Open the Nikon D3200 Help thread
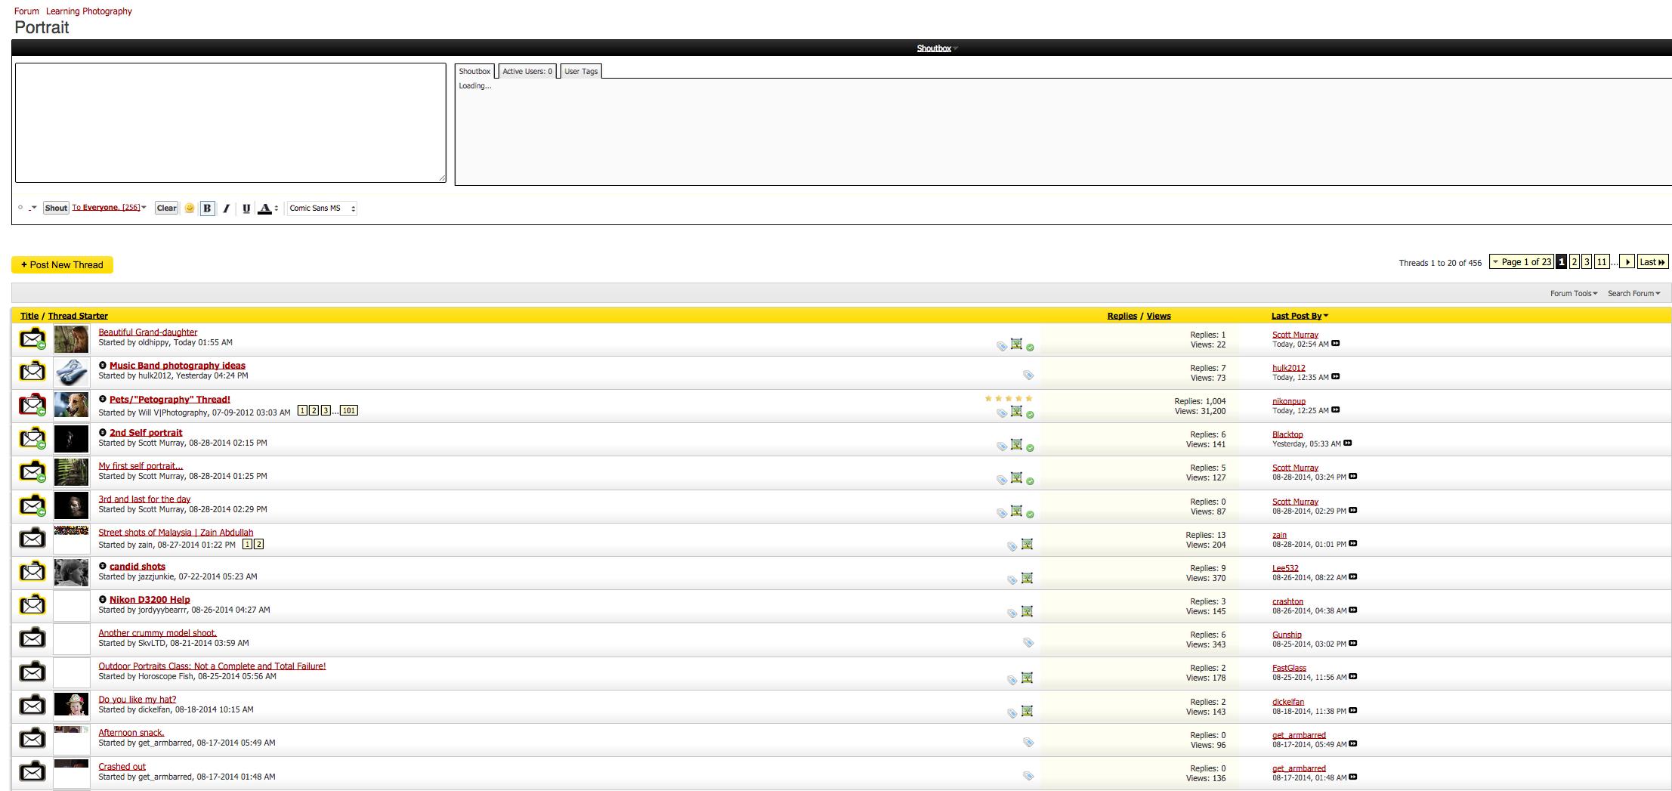The height and width of the screenshot is (791, 1672). pos(150,600)
